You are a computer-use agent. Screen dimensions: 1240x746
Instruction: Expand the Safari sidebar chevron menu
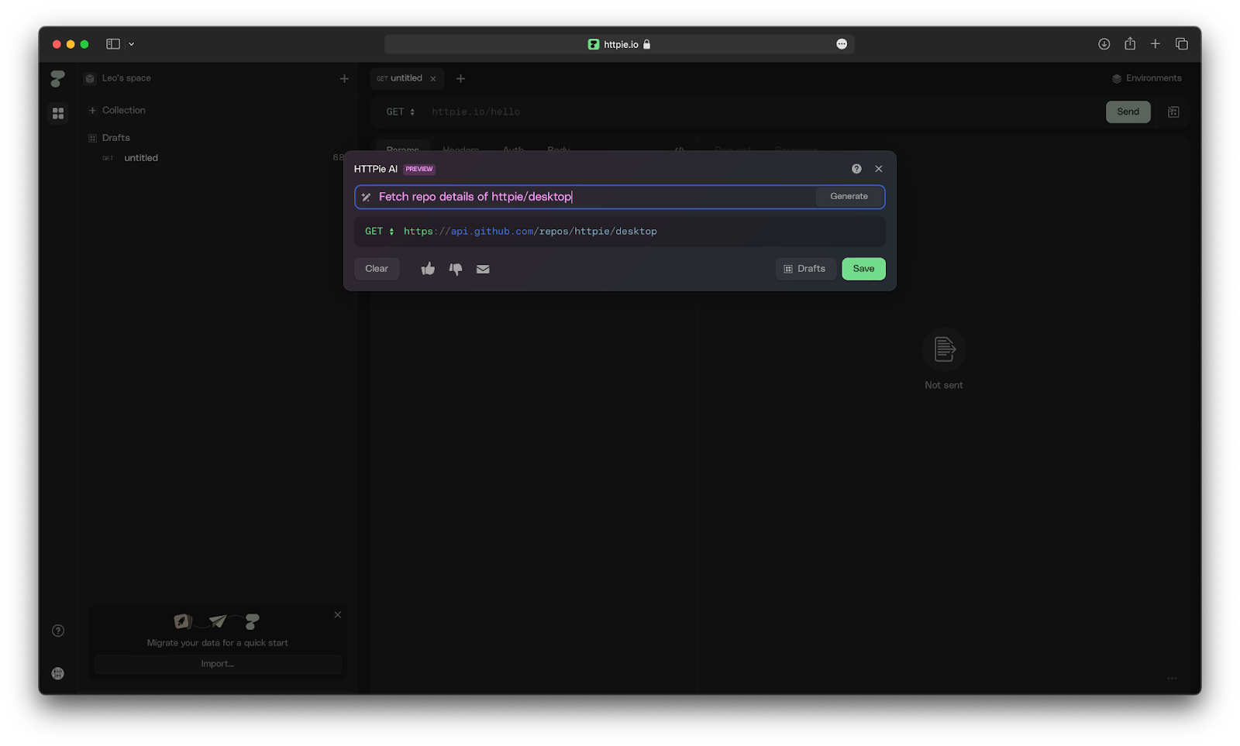pos(131,44)
